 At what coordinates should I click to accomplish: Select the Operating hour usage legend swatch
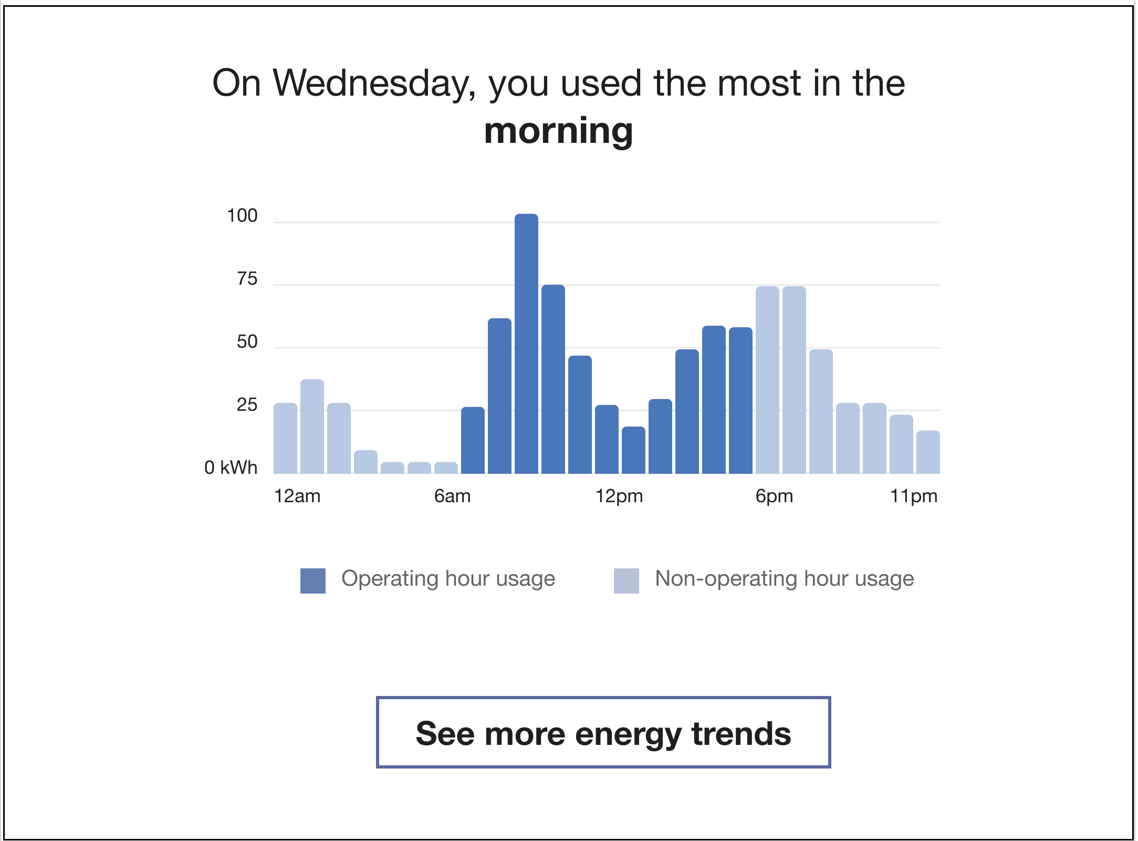click(312, 579)
